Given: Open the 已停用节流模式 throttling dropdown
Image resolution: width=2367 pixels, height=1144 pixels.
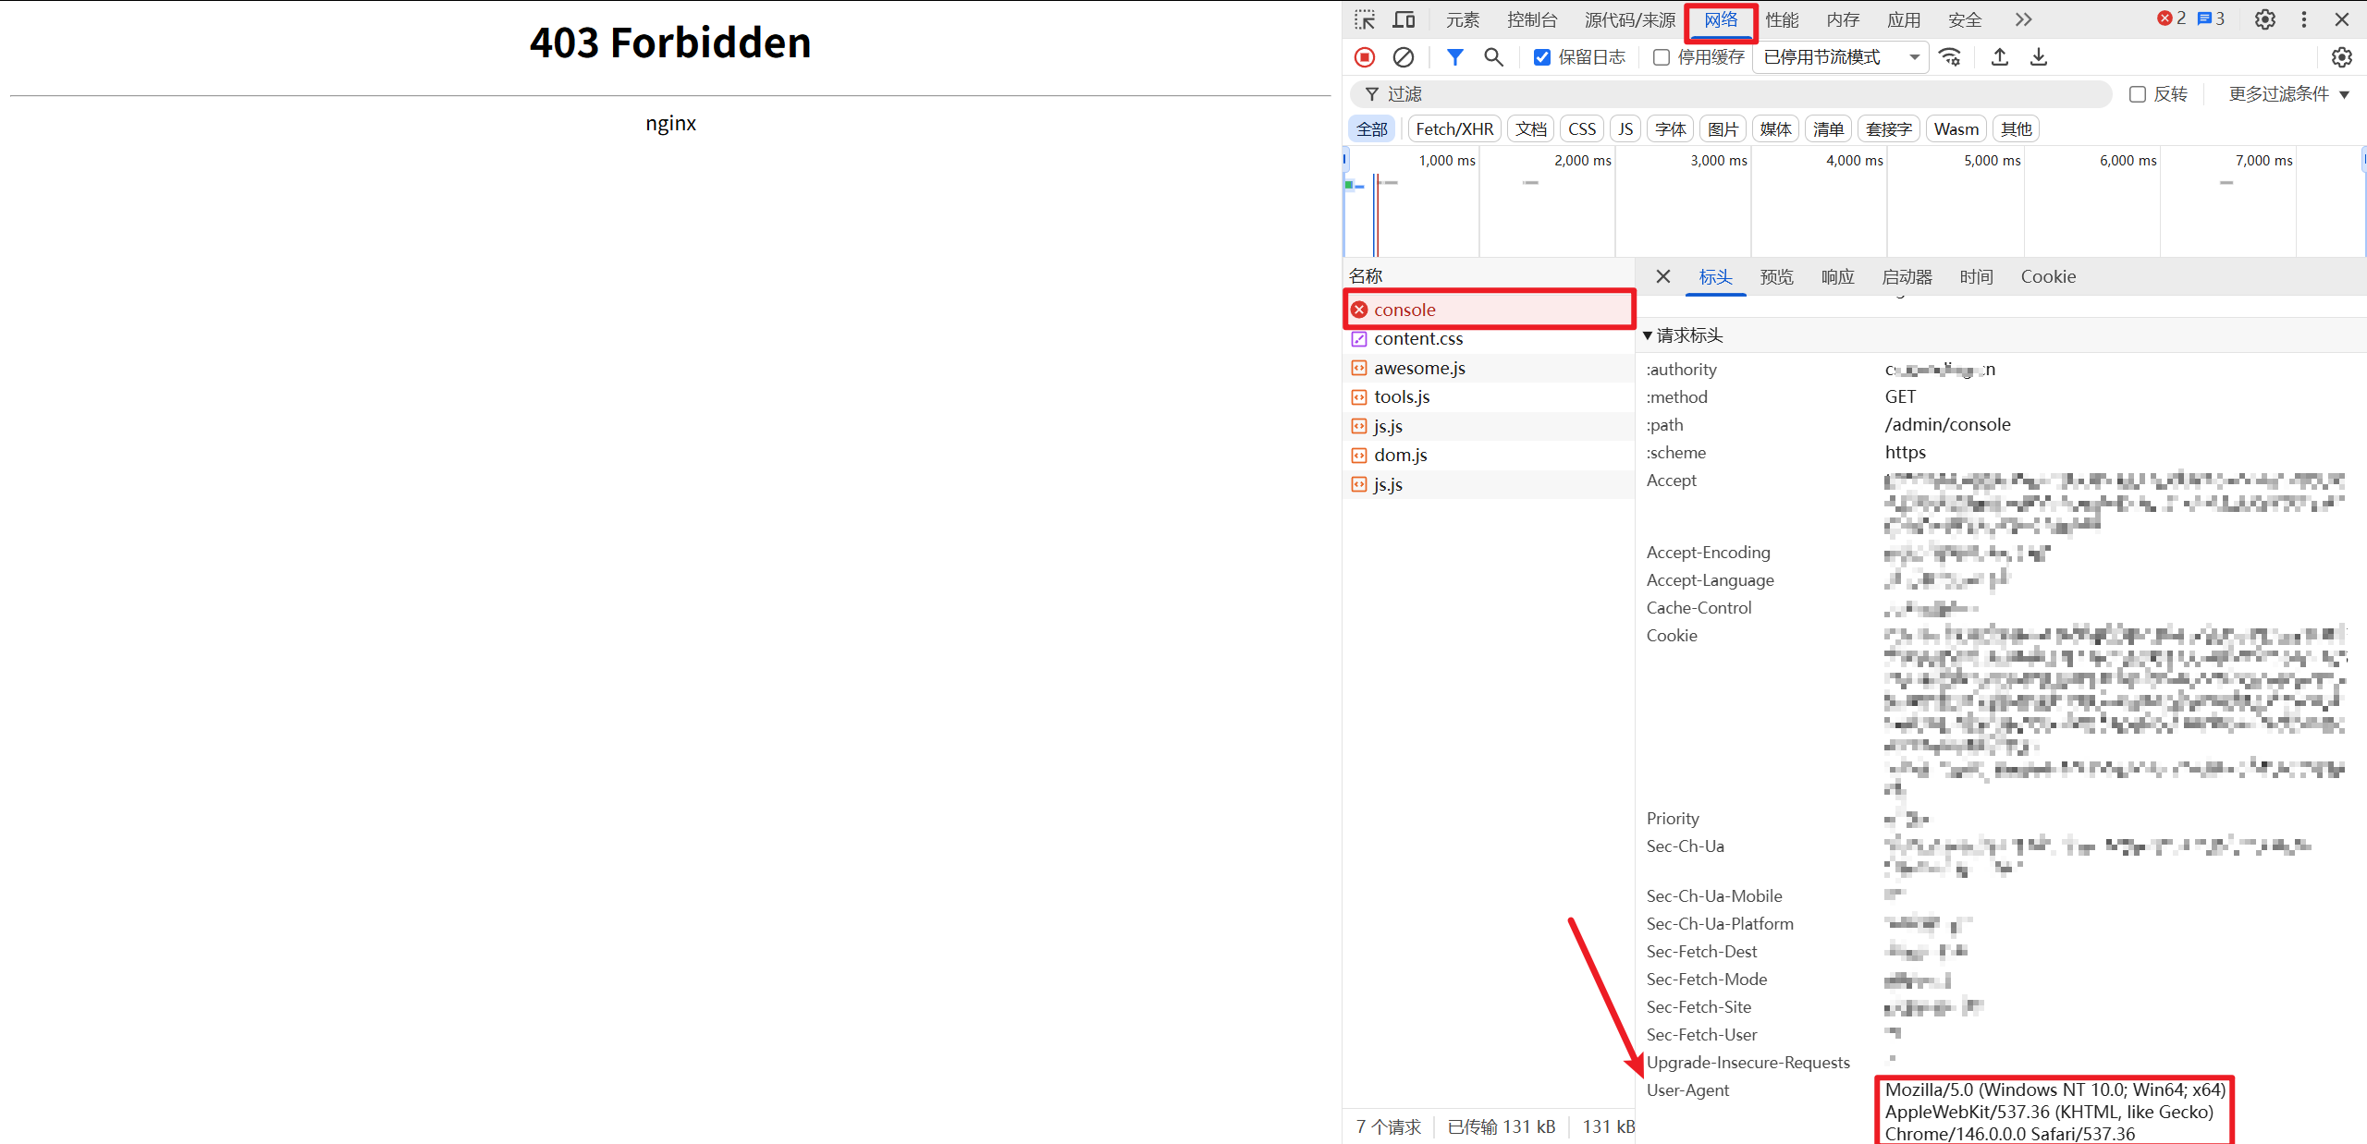Looking at the screenshot, I should point(1841,57).
